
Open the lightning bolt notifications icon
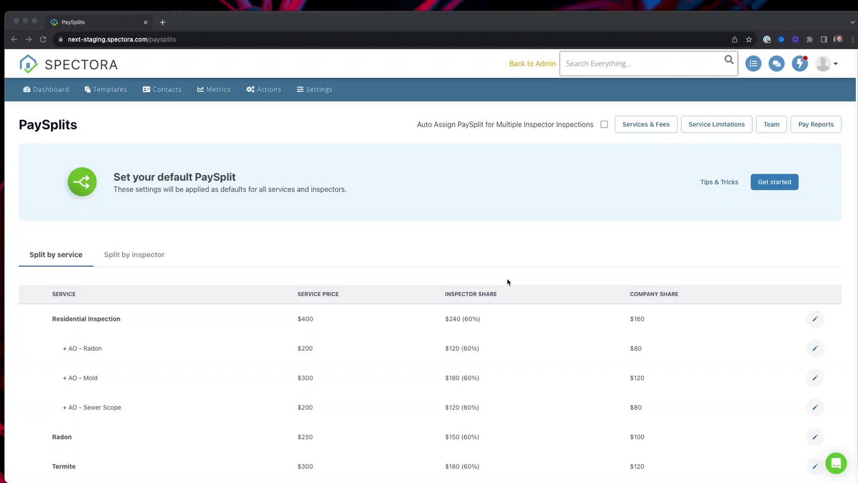800,64
